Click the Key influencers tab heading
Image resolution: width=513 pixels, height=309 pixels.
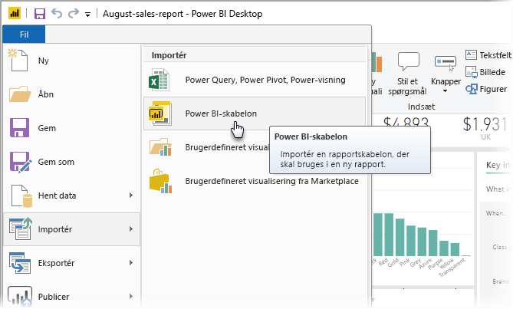pos(498,165)
